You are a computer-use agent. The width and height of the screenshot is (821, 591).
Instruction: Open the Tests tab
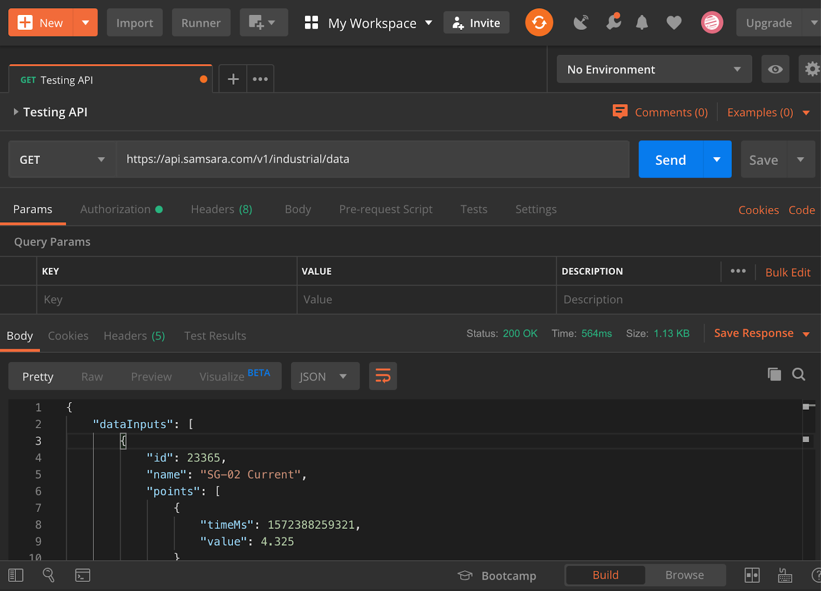[x=474, y=209]
